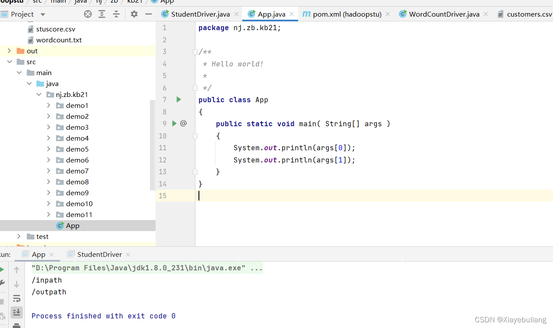Click the Expand All icon in Project panel
Image resolution: width=553 pixels, height=328 pixels.
[x=102, y=14]
